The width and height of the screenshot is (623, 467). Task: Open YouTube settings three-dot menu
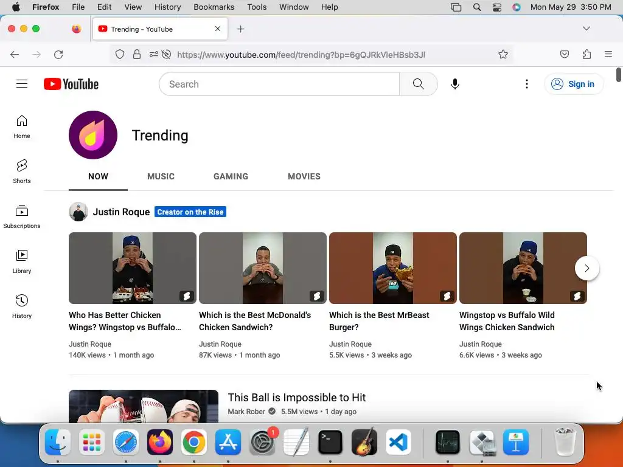(x=526, y=84)
